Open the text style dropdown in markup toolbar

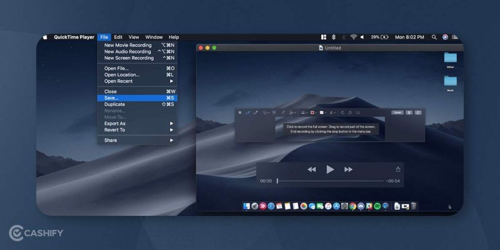point(332,113)
